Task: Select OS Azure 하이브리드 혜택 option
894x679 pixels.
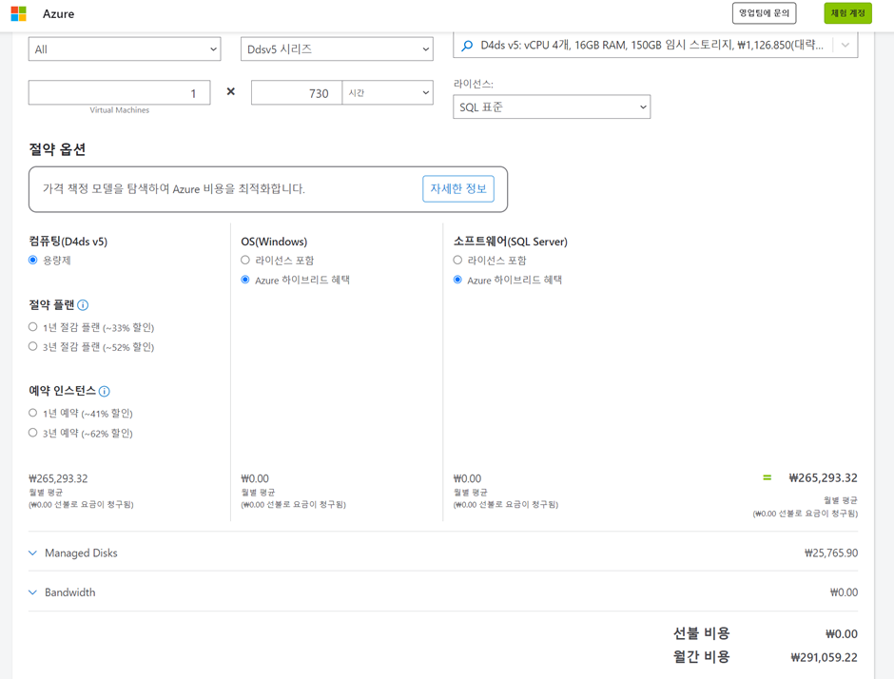Action: pos(245,280)
